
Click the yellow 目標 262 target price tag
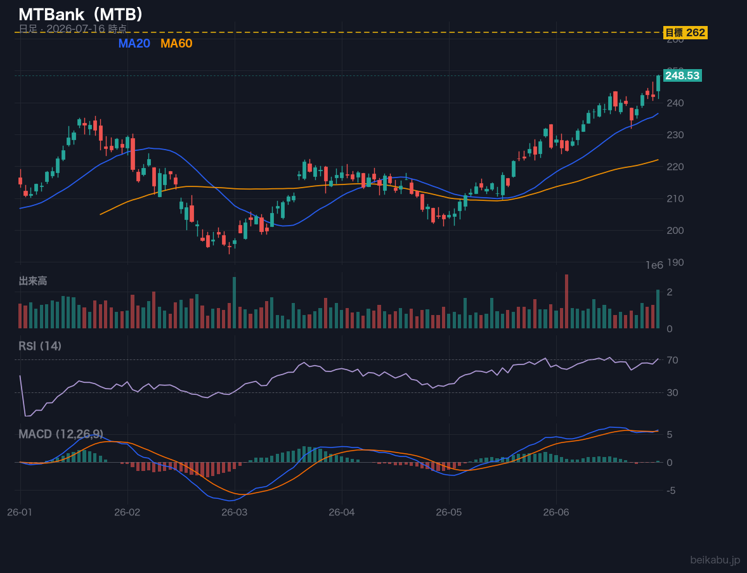tap(685, 32)
